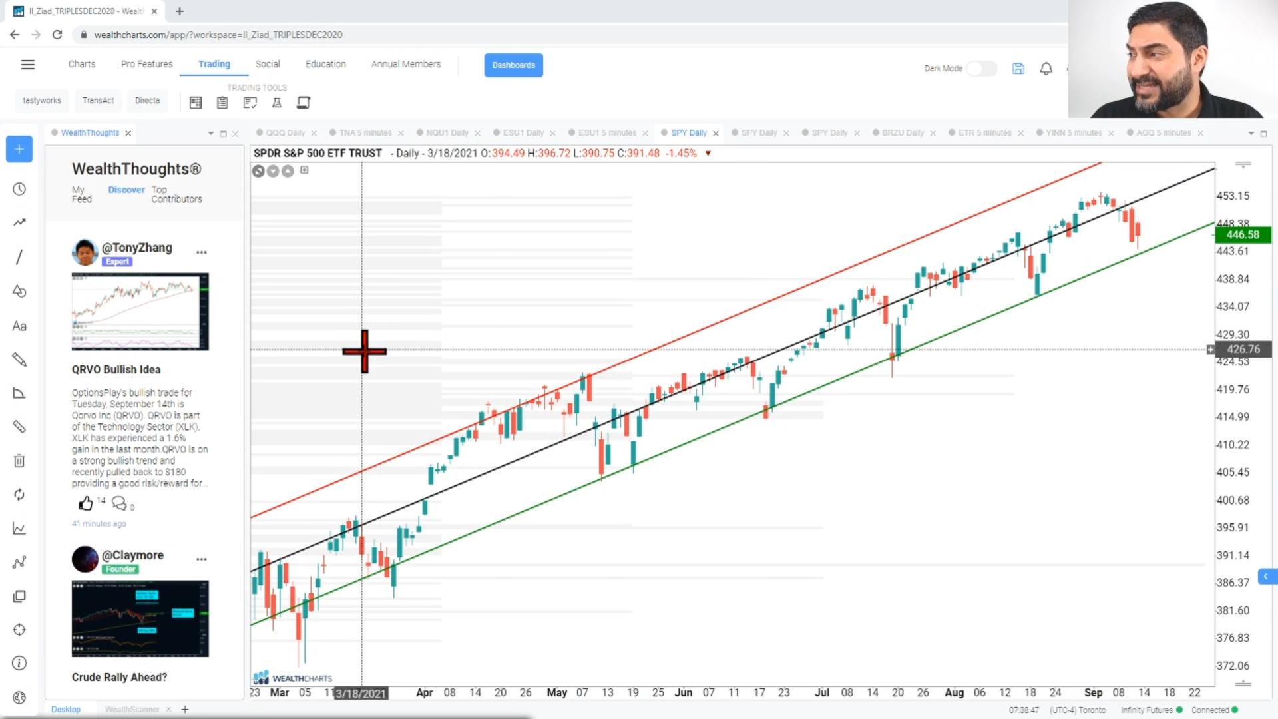This screenshot has width=1278, height=719.
Task: Select the pencil drawing tool
Action: coord(19,360)
